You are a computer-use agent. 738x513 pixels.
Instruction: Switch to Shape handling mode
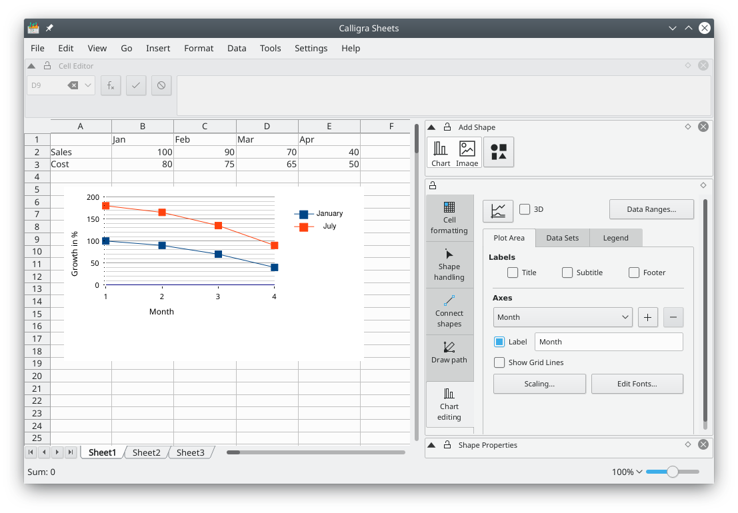[449, 264]
